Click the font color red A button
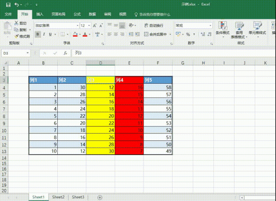Screen dimensions: 276x201 [85, 34]
